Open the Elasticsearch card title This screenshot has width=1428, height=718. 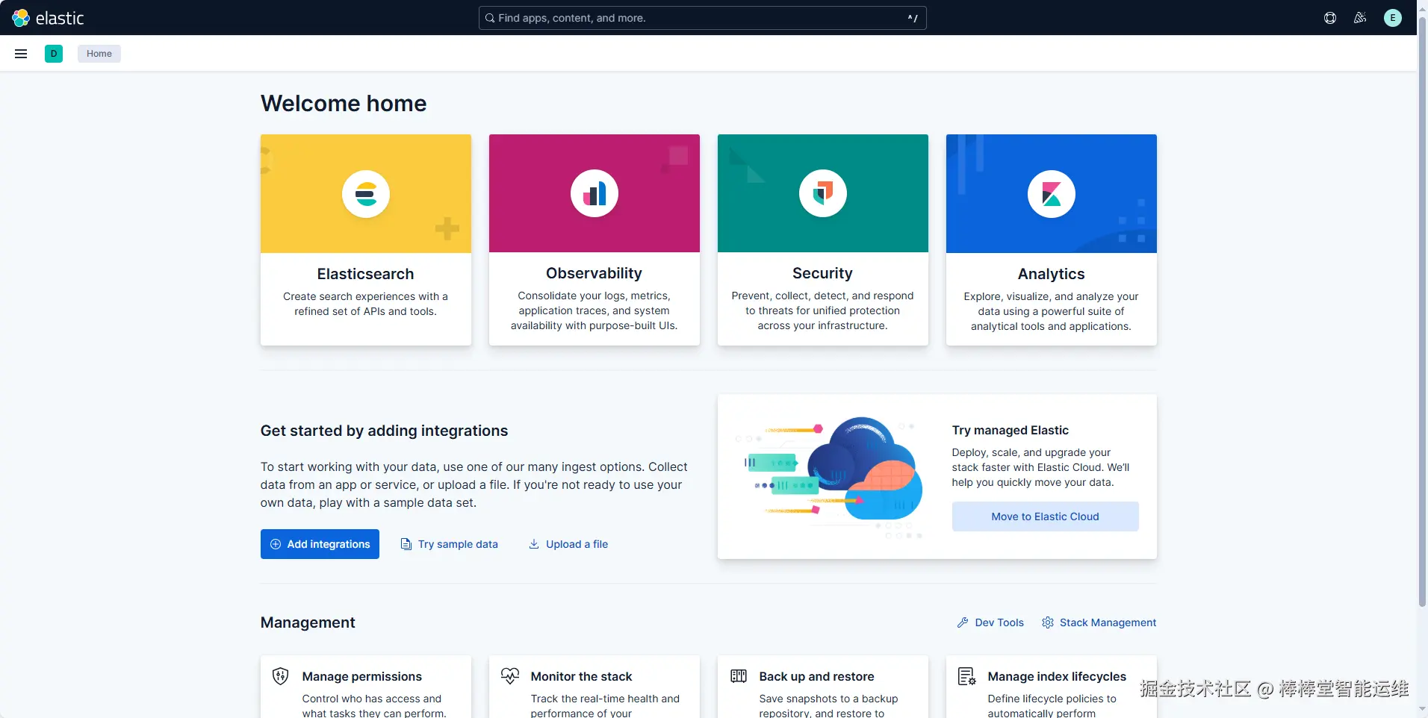tap(365, 274)
